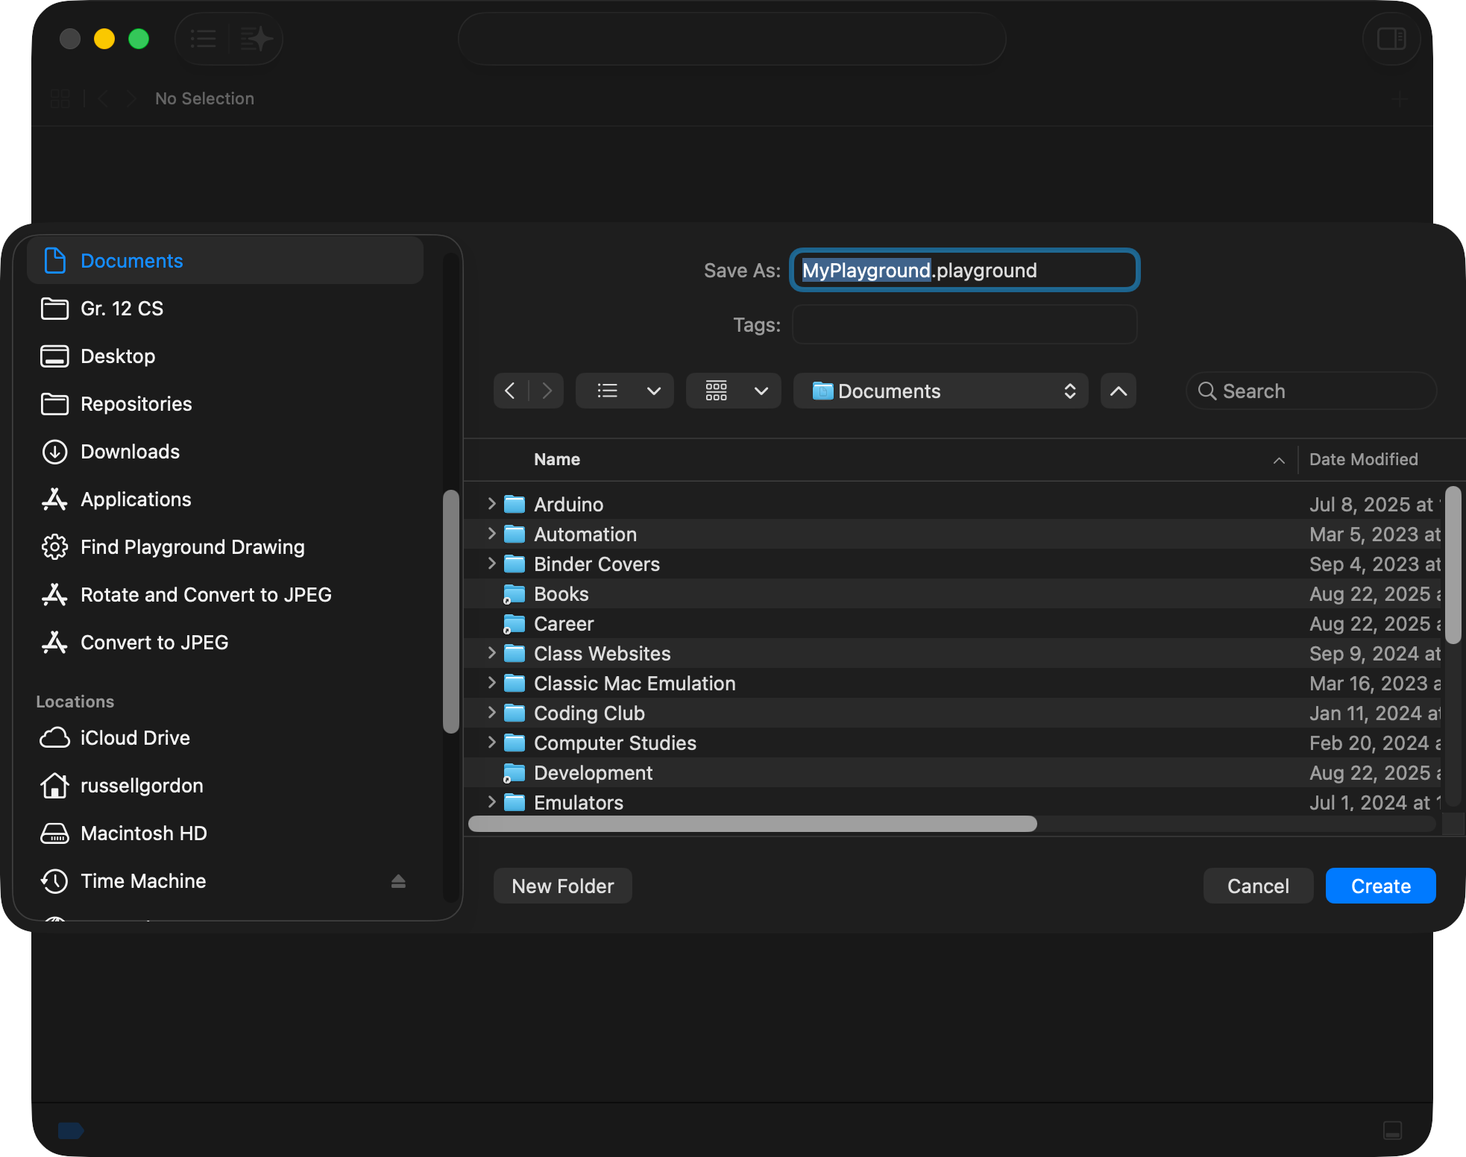Open Downloads sidebar location
Image resolution: width=1466 pixels, height=1157 pixels.
pyautogui.click(x=130, y=452)
